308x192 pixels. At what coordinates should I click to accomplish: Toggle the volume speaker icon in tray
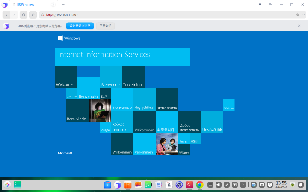pos(218,185)
